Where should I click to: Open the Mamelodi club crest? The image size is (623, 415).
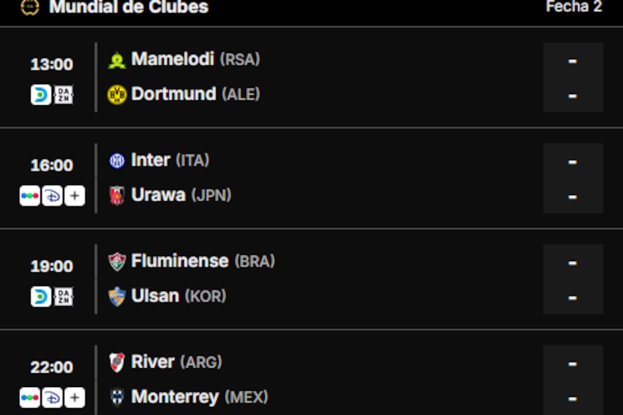click(x=117, y=59)
